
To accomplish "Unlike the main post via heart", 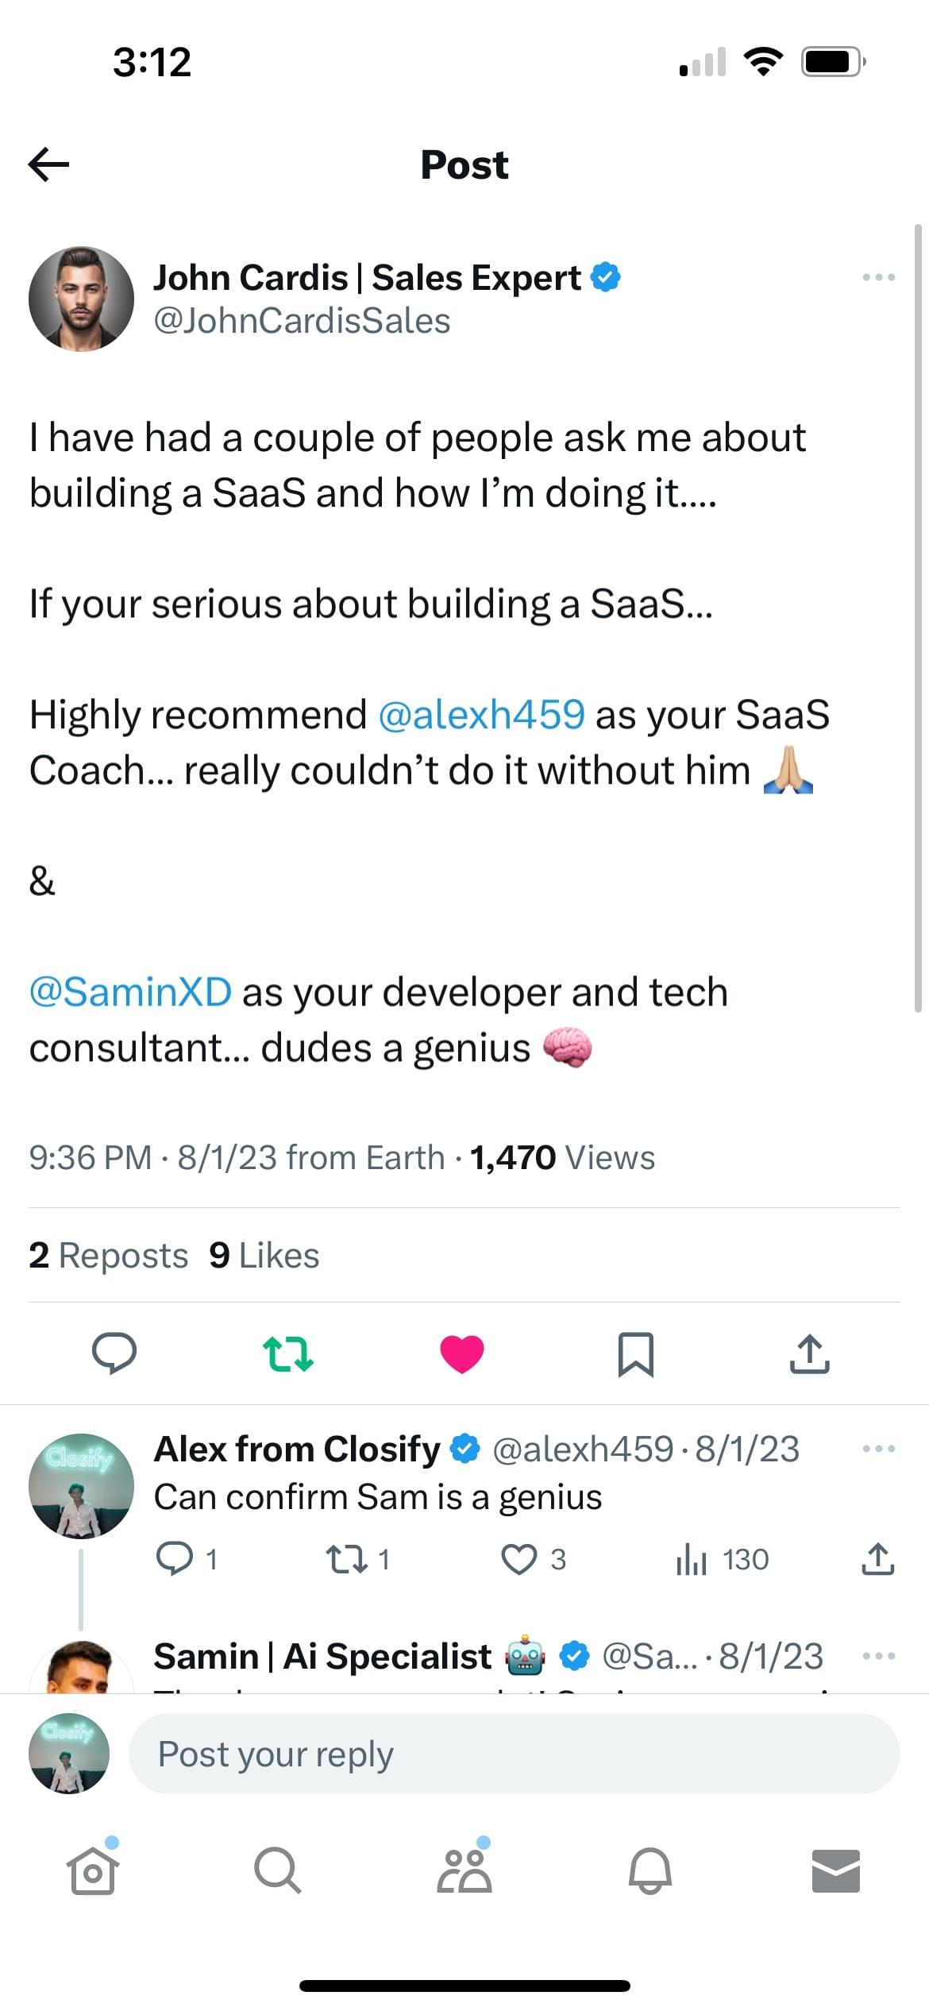I will 462,1353.
